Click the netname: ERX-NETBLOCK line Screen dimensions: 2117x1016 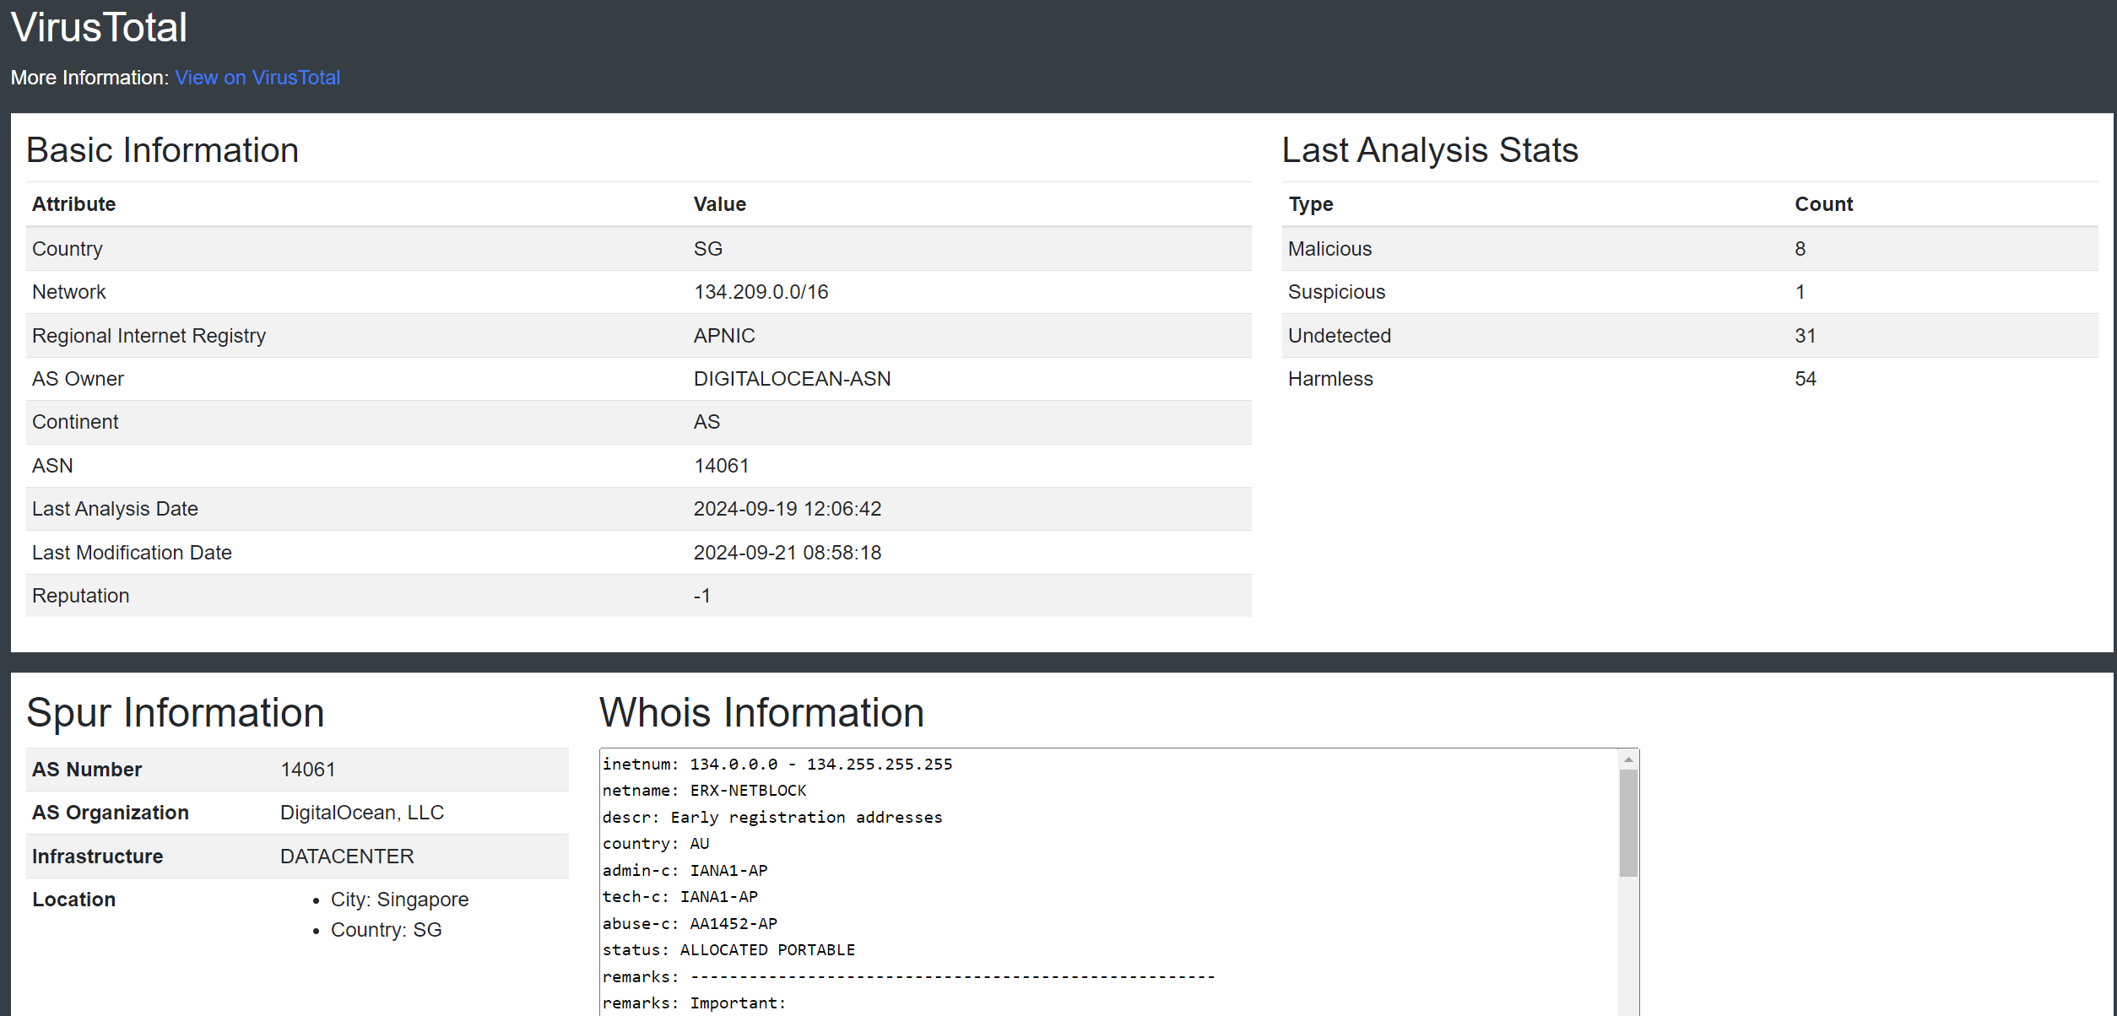point(704,791)
